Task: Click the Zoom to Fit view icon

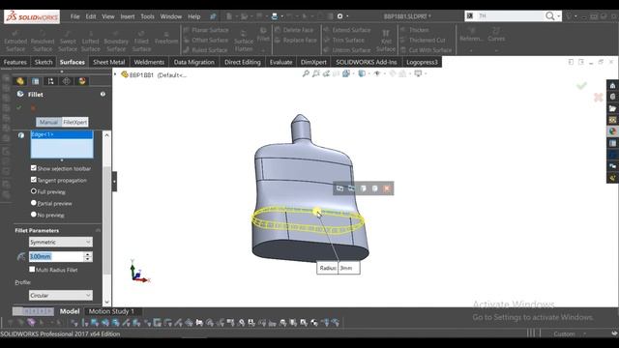Action: pos(306,73)
